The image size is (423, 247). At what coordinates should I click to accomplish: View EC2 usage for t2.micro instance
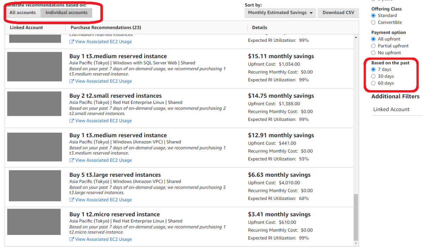click(x=103, y=239)
